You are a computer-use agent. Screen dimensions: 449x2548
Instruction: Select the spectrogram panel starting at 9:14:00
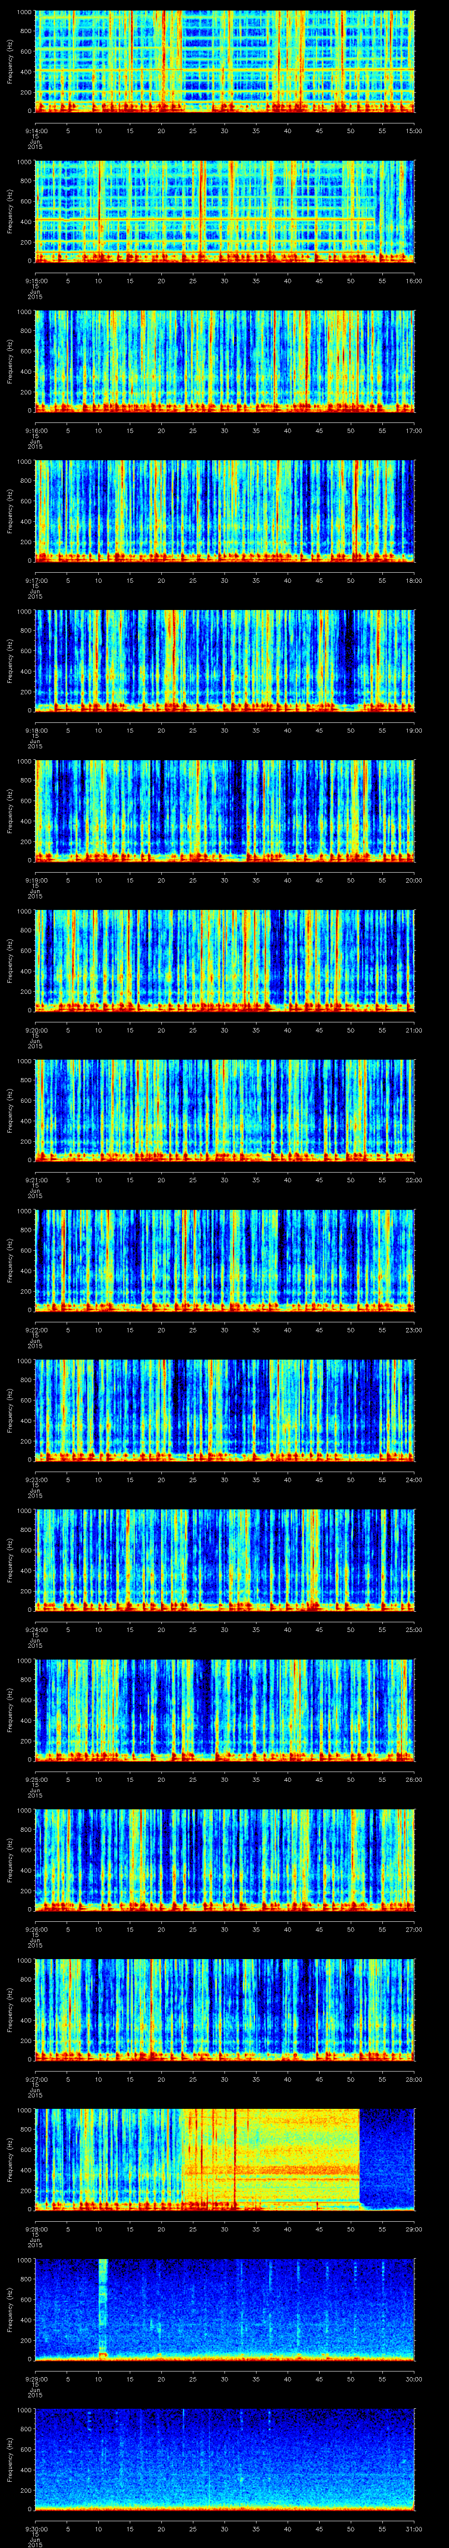(x=224, y=62)
